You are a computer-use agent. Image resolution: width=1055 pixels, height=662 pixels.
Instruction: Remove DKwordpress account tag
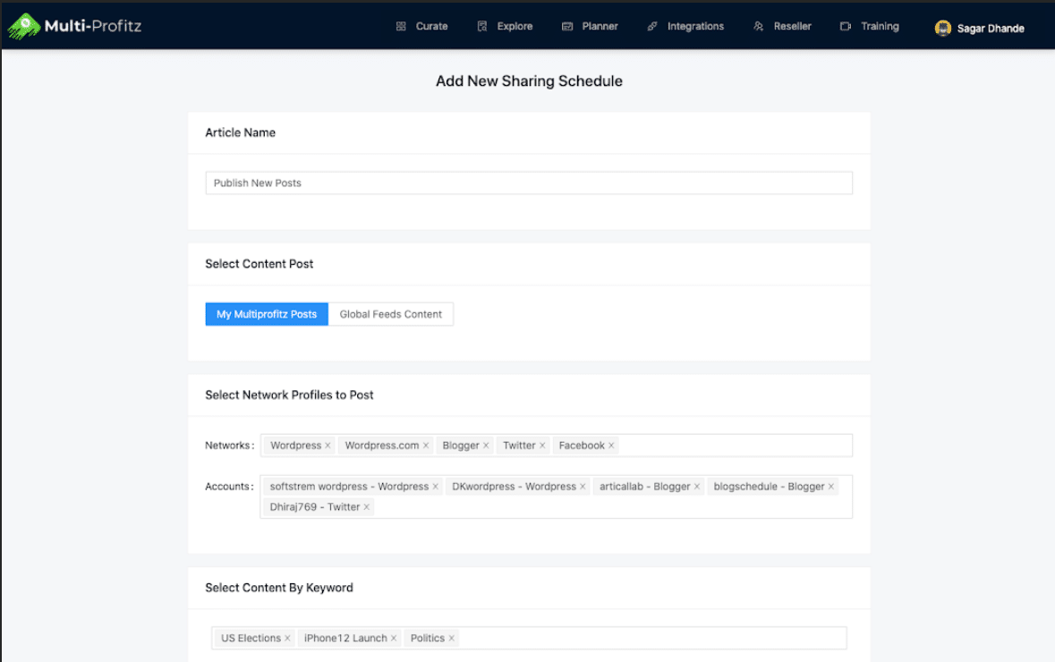pos(583,487)
